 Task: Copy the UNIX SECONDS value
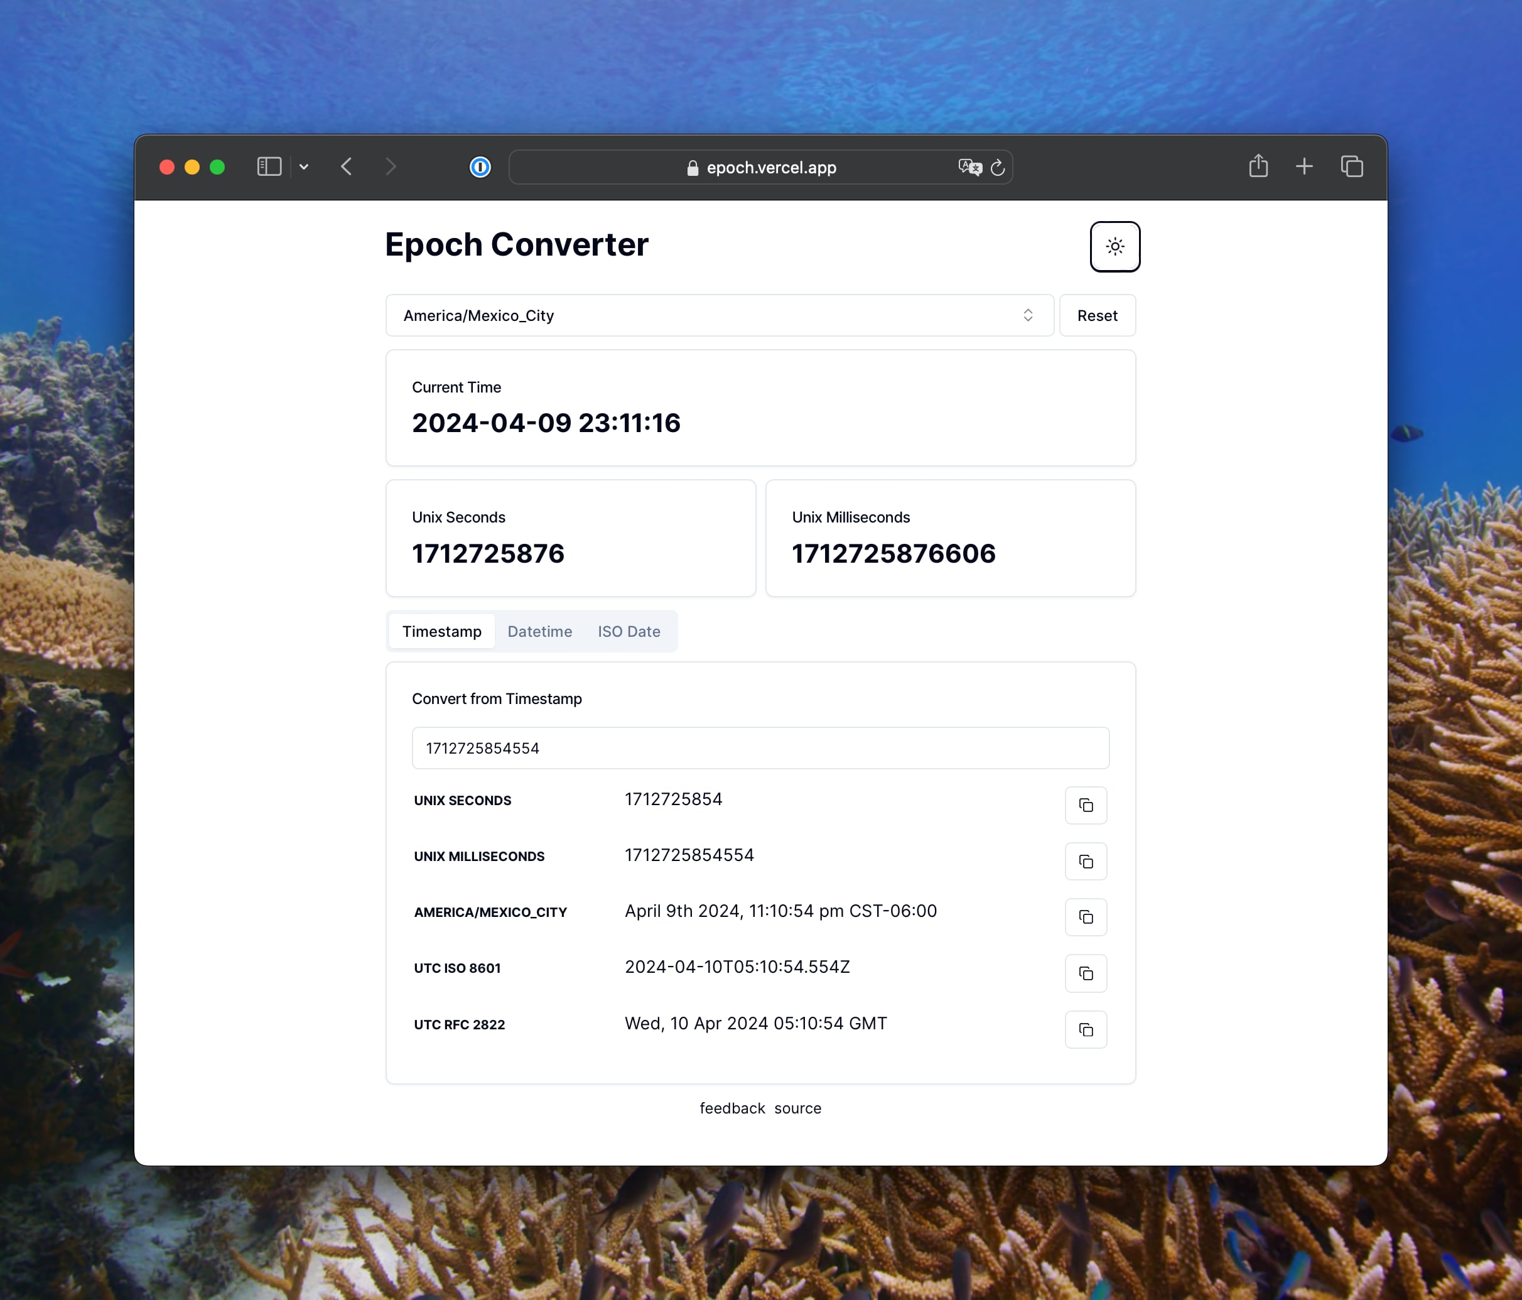coord(1086,804)
